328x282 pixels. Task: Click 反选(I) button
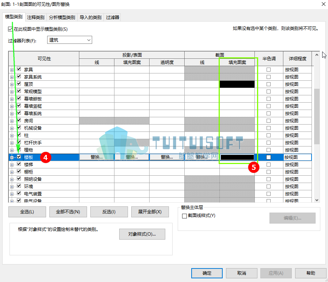(109, 212)
